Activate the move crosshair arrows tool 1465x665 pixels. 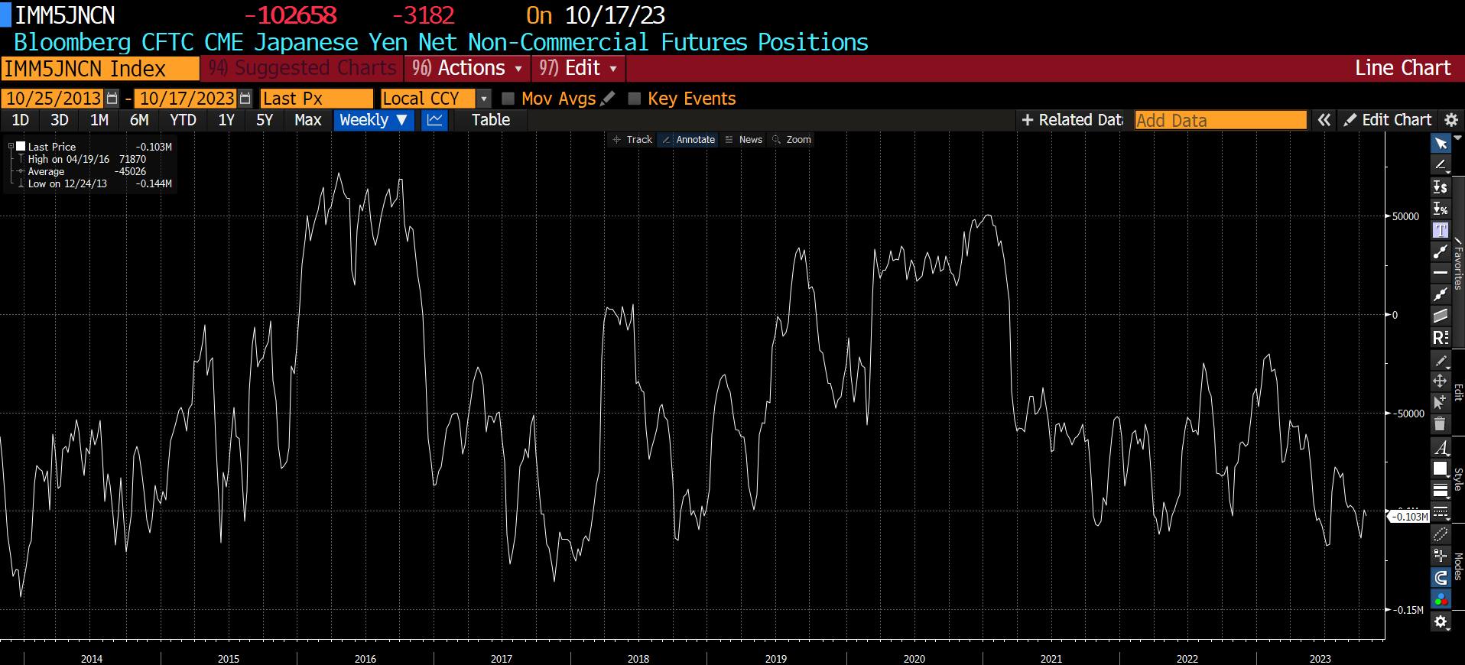coord(1441,381)
